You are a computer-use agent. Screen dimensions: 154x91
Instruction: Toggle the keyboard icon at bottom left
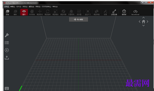coord(7,88)
